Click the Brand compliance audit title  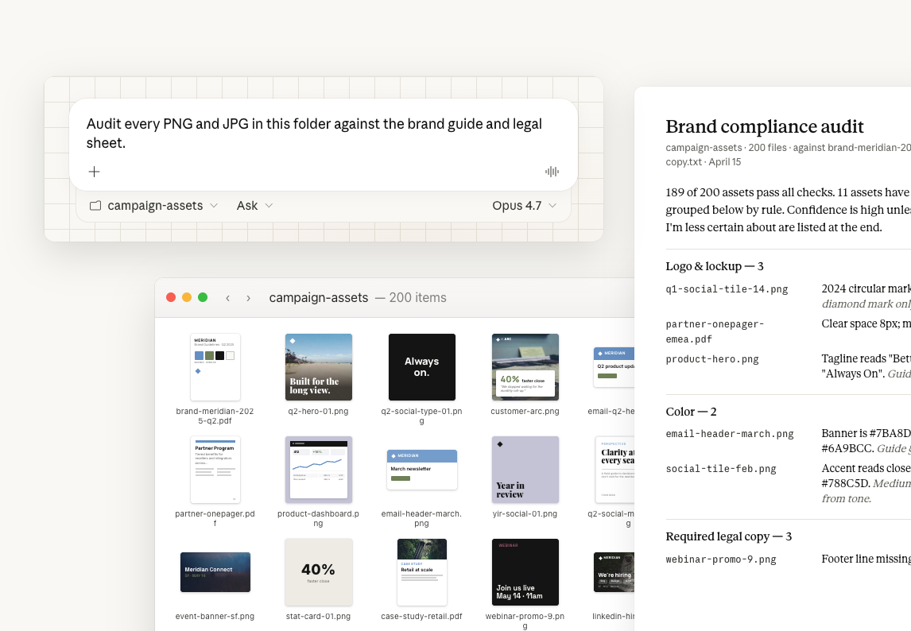pos(765,126)
